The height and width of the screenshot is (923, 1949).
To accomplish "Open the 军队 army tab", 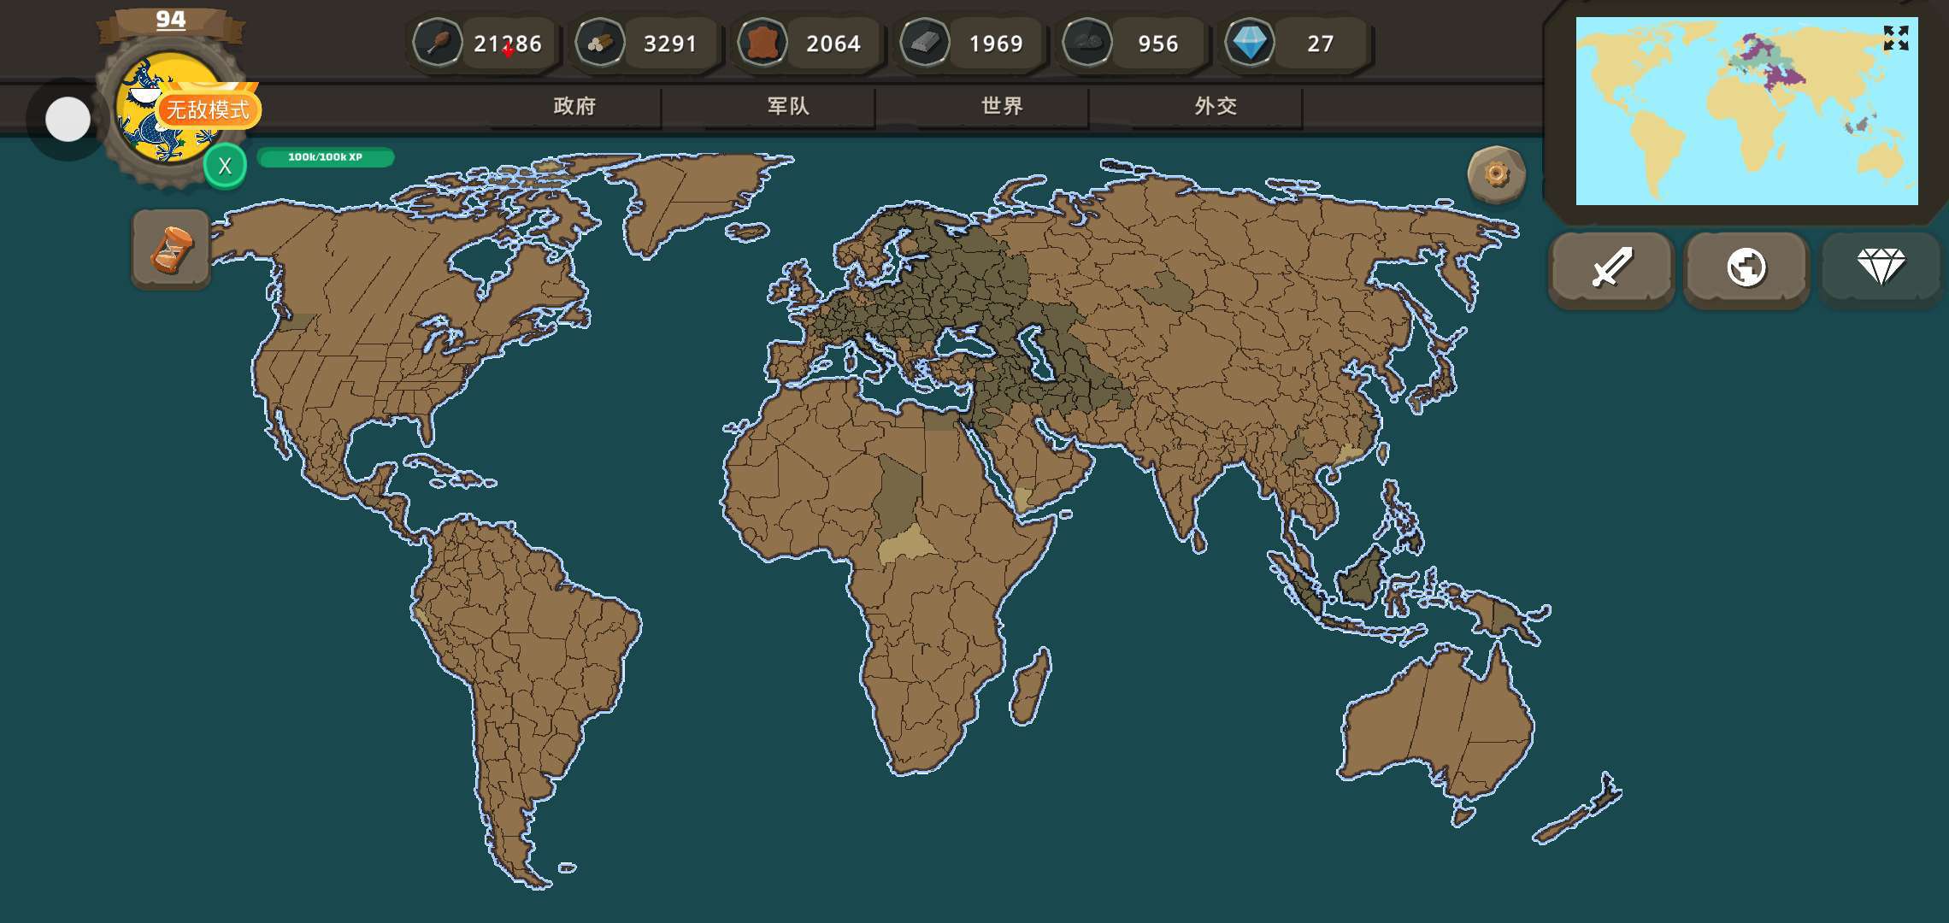I will point(788,106).
